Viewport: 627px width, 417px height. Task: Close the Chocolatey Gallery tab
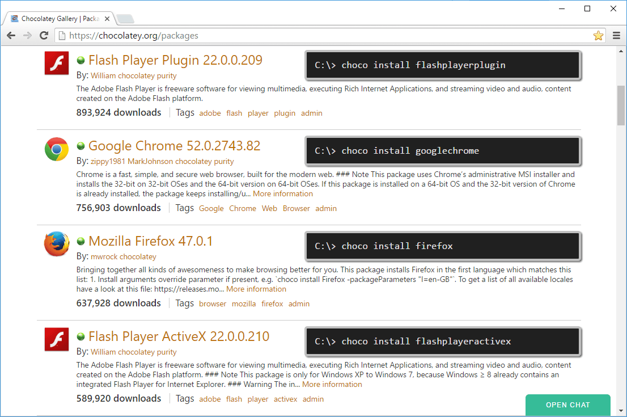107,19
